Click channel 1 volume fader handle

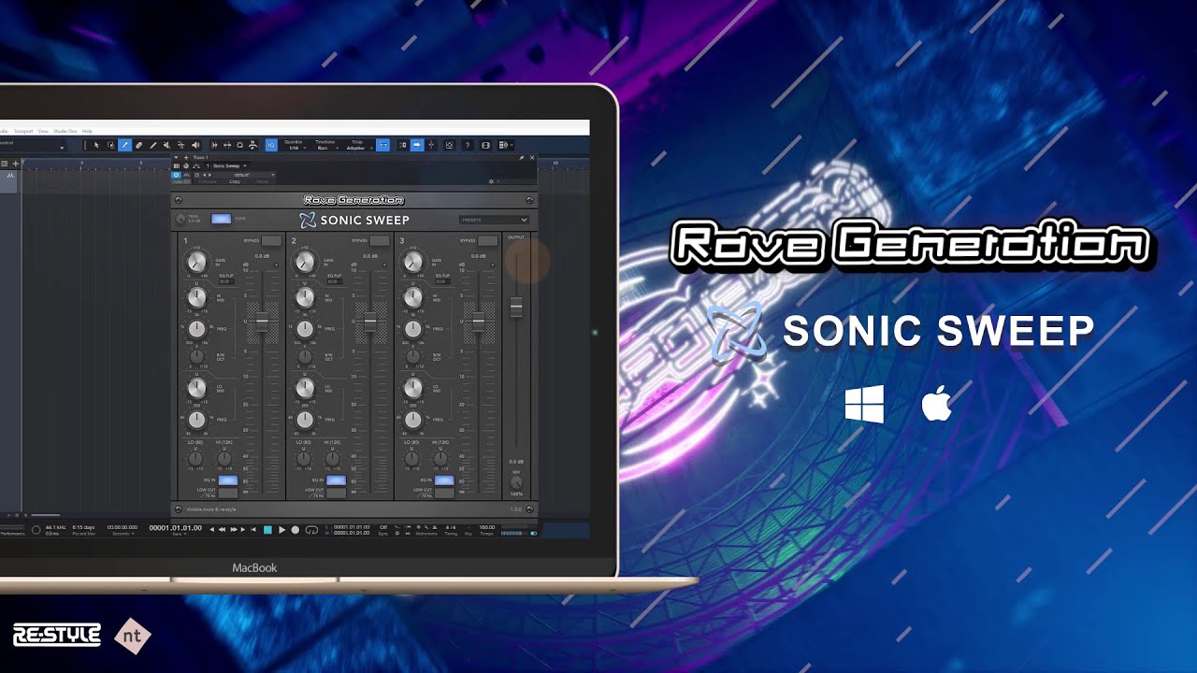coord(262,322)
